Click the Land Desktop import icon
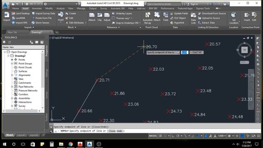The height and width of the screenshot is (148, 263). pyautogui.click(x=13, y=14)
